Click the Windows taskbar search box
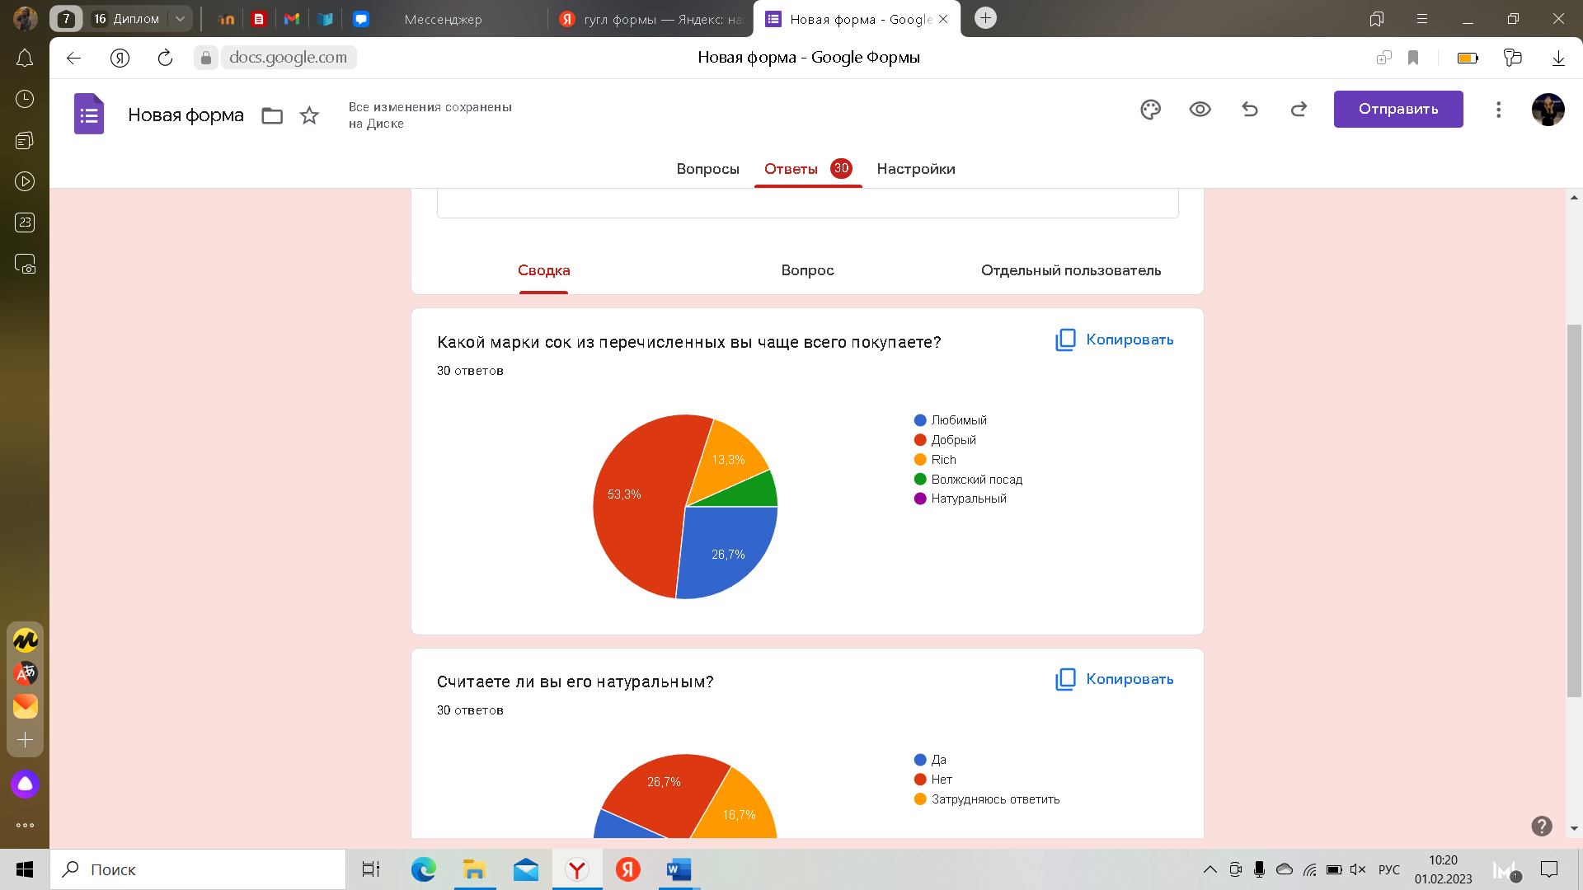This screenshot has width=1583, height=890. pyautogui.click(x=198, y=869)
